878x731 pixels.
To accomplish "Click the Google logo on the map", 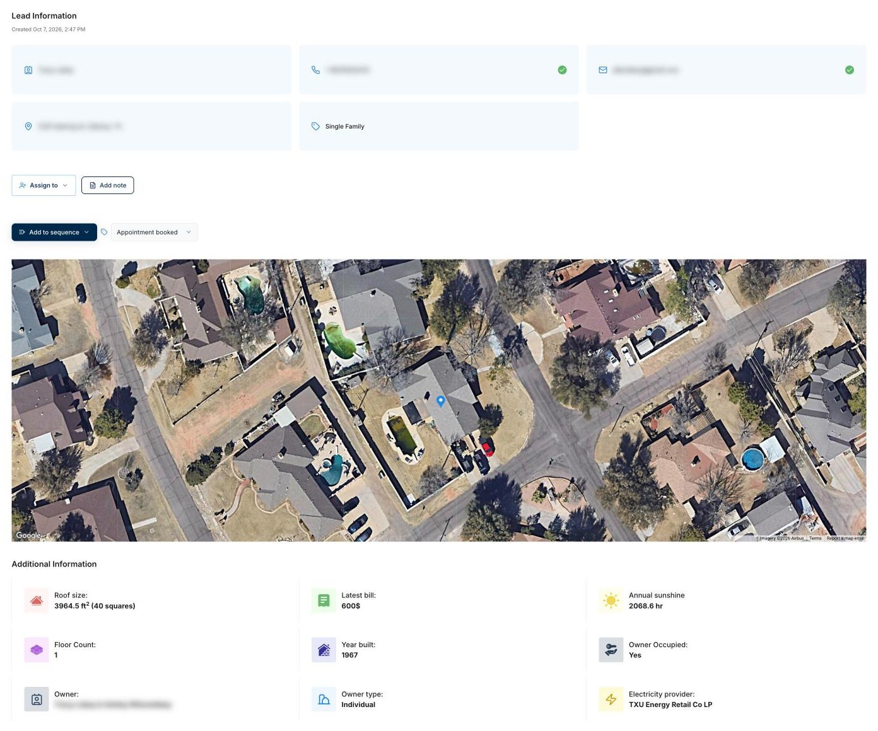I will click(28, 535).
